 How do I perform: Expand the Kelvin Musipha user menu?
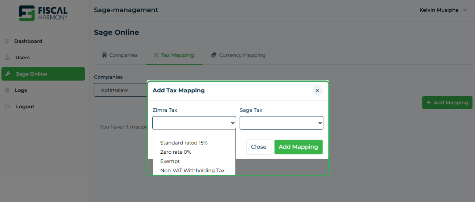click(x=443, y=10)
